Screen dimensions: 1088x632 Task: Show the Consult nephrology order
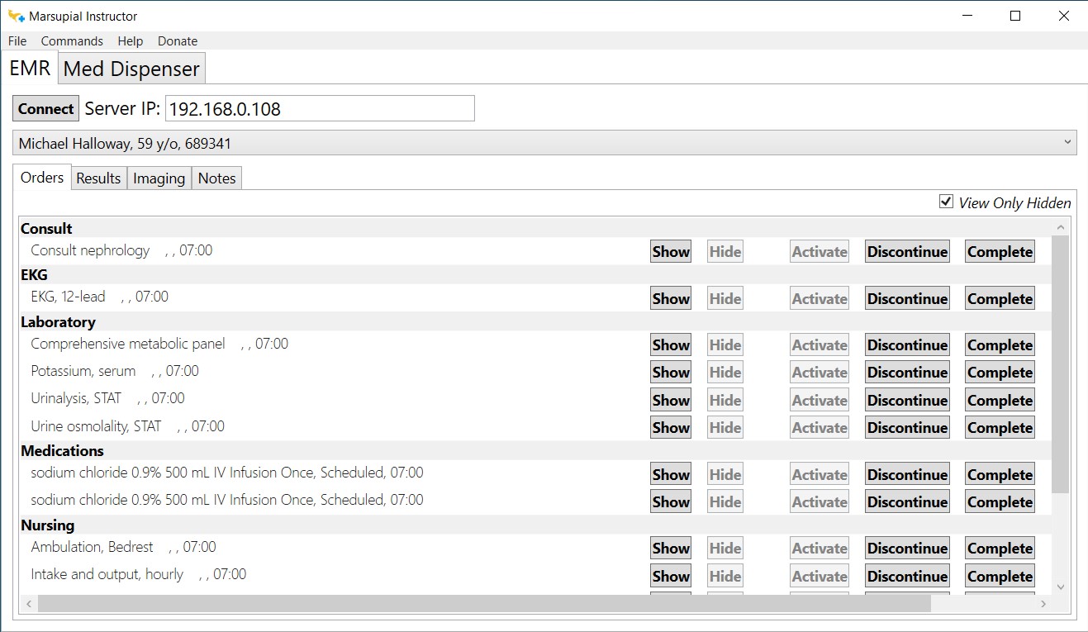671,251
